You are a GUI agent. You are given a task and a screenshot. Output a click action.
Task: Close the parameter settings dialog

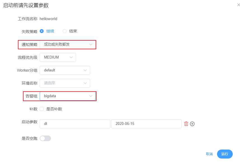[x=238, y=5]
